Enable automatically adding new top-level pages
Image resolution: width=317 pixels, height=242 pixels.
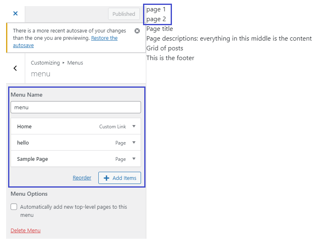[x=14, y=207]
